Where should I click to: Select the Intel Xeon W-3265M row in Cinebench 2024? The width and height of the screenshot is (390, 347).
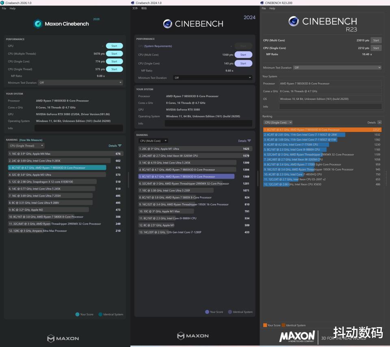(x=195, y=155)
